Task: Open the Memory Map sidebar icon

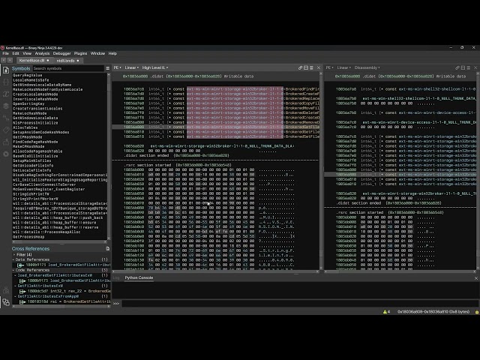Action: [x=6, y=142]
